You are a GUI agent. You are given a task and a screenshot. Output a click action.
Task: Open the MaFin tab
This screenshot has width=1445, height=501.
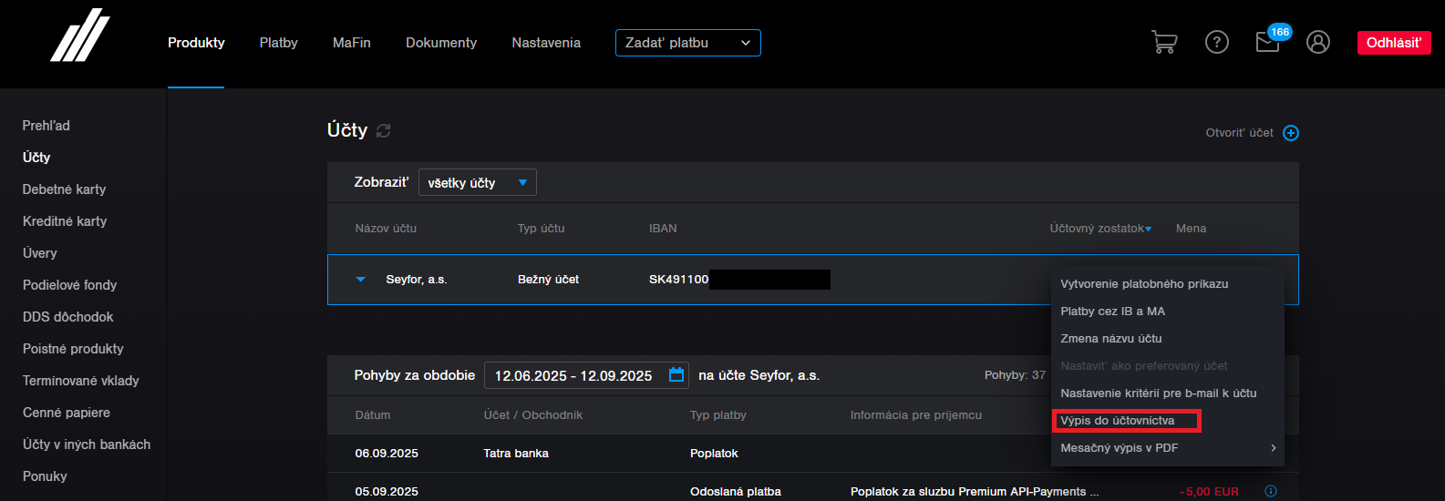click(352, 43)
